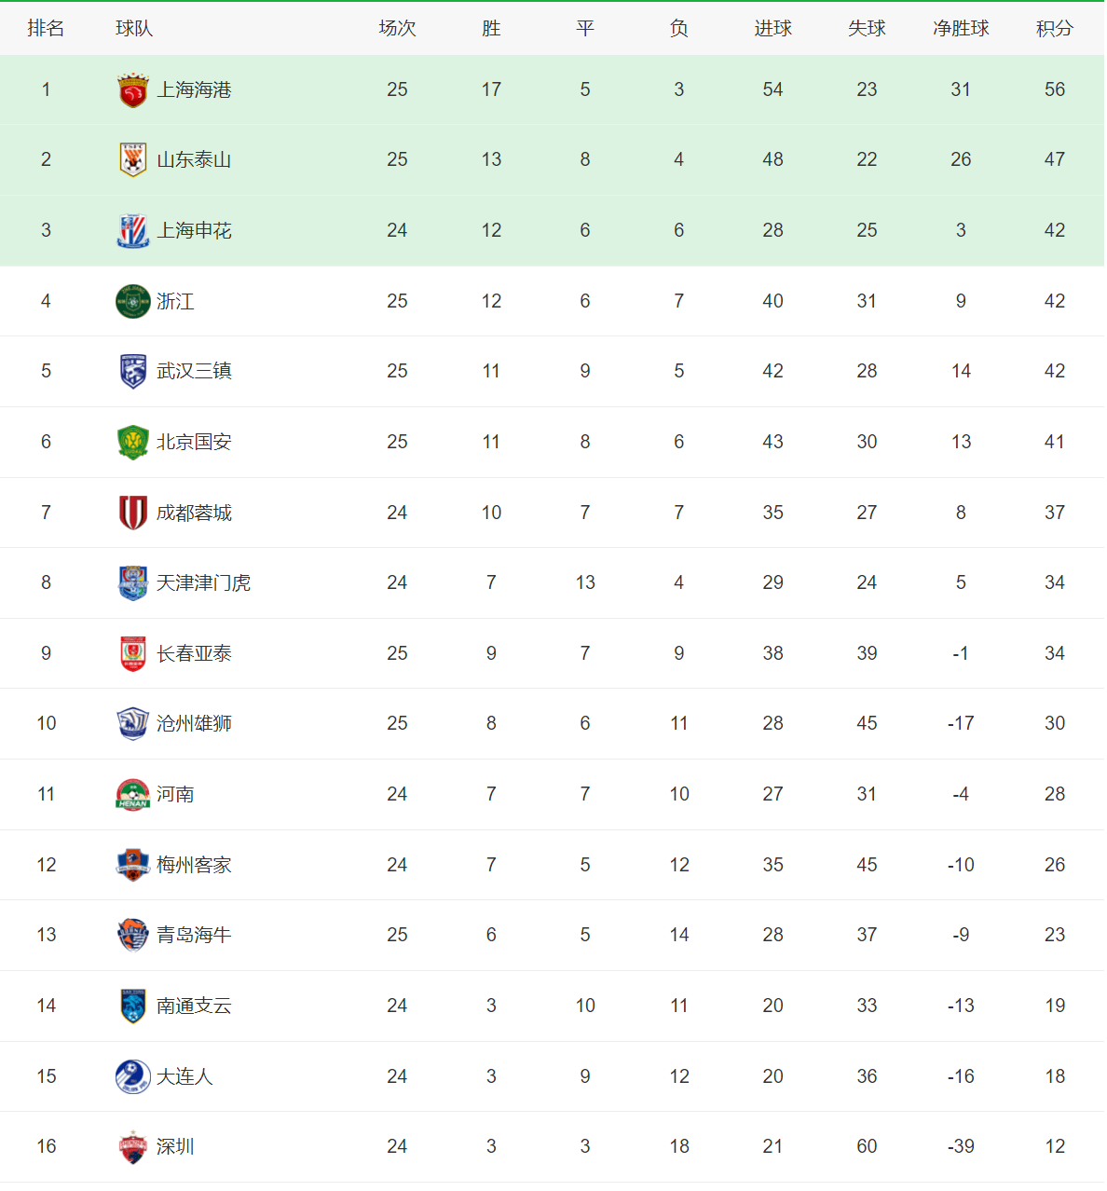1107x1191 pixels.
Task: Open the 长春亚泰 team name link
Action: 194,654
